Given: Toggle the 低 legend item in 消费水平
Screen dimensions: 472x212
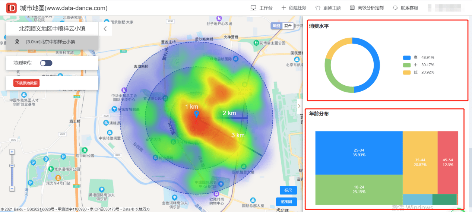Looking at the screenshot, I should [418, 72].
